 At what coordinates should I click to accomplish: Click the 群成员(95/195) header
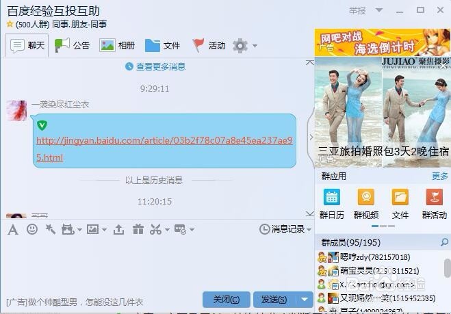tap(351, 243)
